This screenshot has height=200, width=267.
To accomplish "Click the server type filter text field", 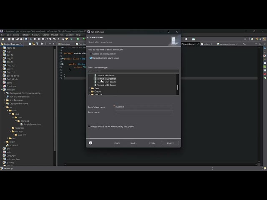I will coord(133,71).
